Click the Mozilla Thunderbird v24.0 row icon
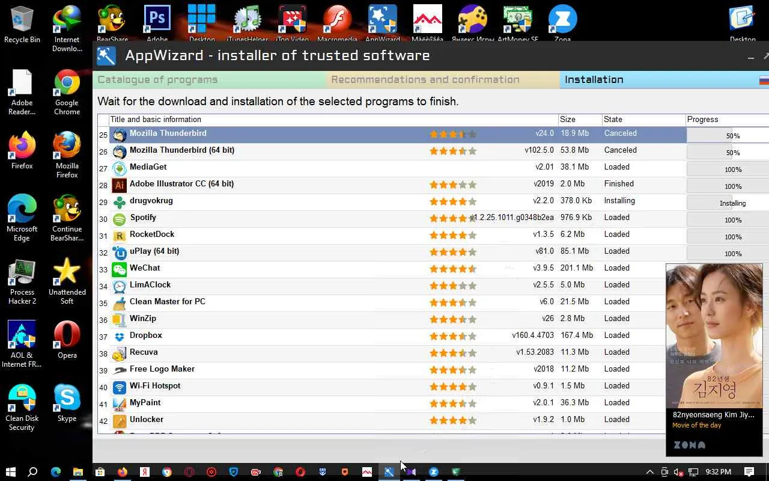 pyautogui.click(x=120, y=135)
